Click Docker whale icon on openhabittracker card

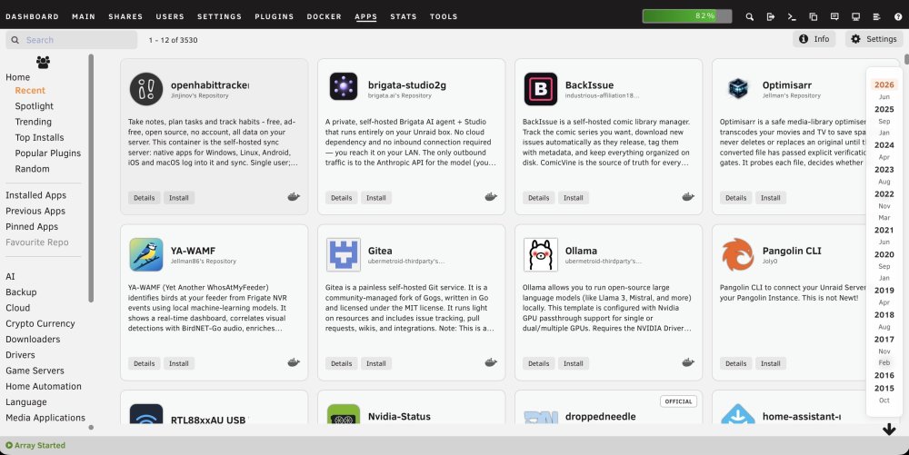coord(294,197)
